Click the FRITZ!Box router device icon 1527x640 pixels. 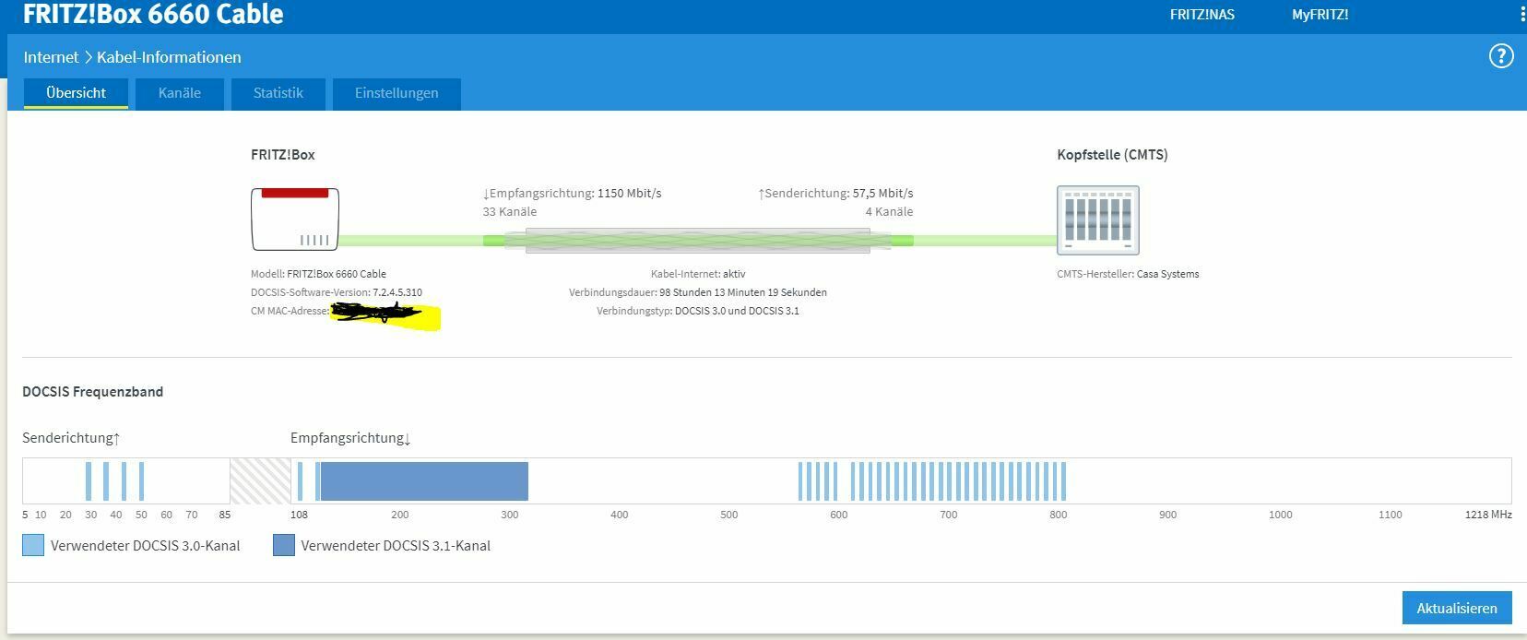tap(295, 219)
